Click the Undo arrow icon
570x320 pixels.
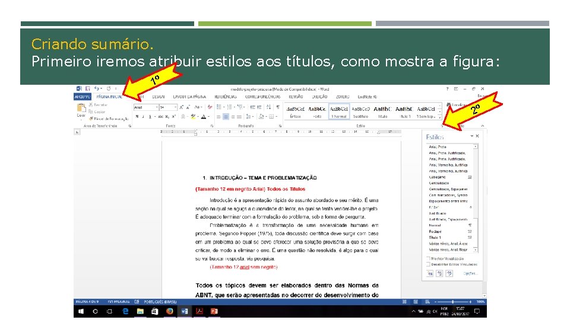tap(97, 88)
